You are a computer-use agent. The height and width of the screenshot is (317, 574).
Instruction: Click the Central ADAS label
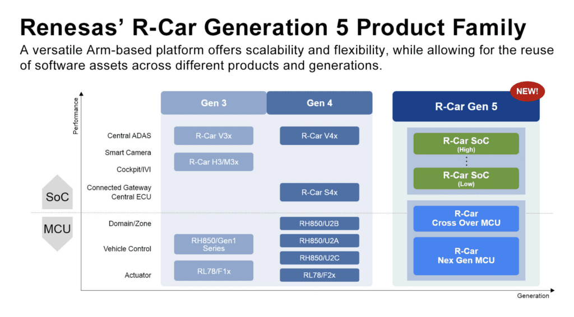click(129, 136)
